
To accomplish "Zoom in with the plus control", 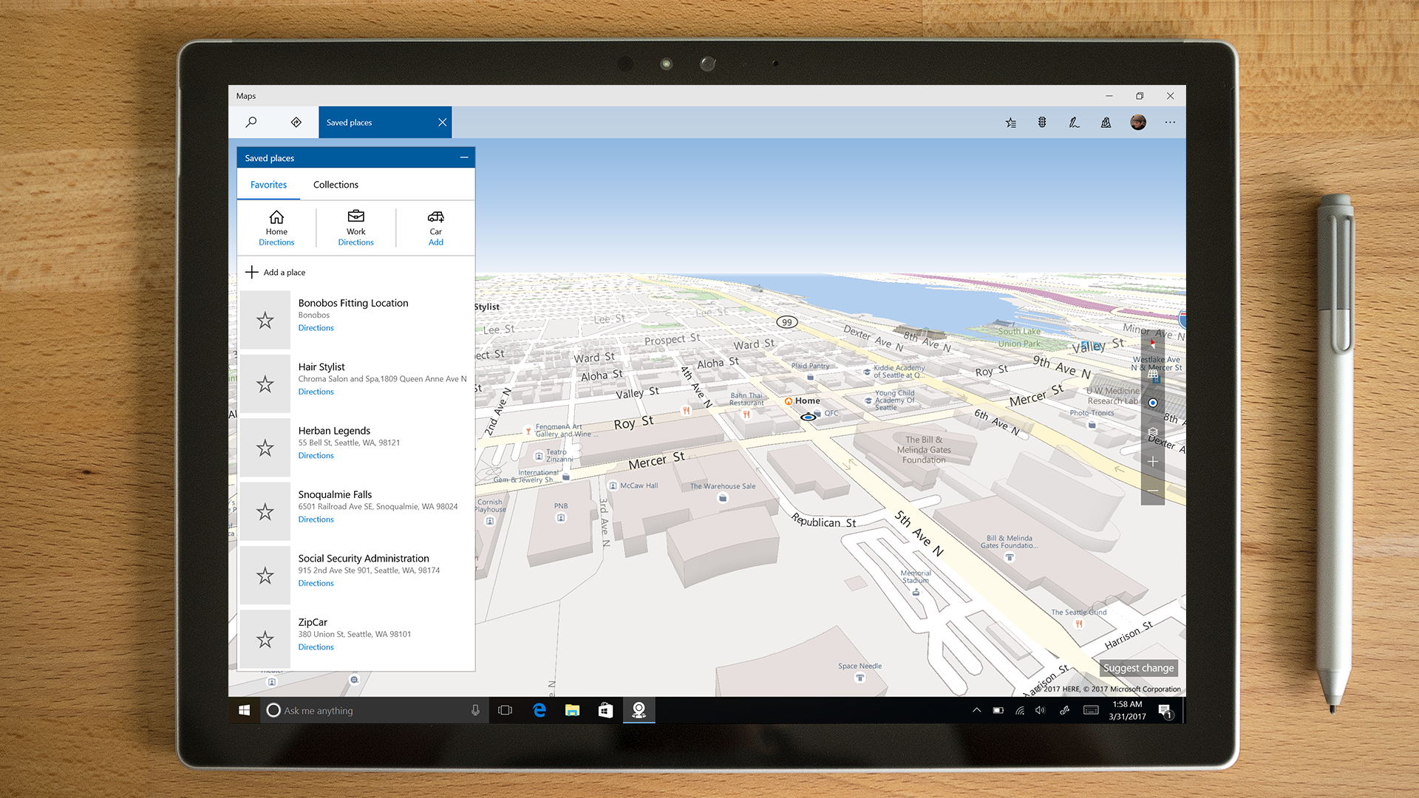I will coord(1152,462).
